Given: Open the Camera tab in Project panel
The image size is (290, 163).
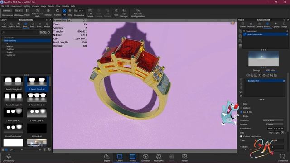Looking at the screenshot, I should pos(259,25).
